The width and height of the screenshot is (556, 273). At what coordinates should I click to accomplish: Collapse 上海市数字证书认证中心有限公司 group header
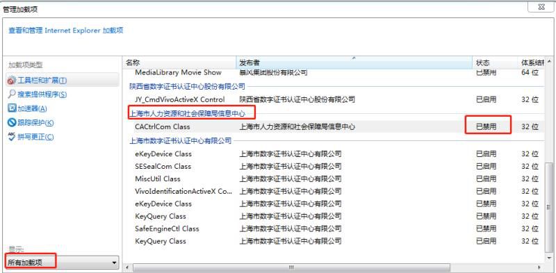coord(181,141)
